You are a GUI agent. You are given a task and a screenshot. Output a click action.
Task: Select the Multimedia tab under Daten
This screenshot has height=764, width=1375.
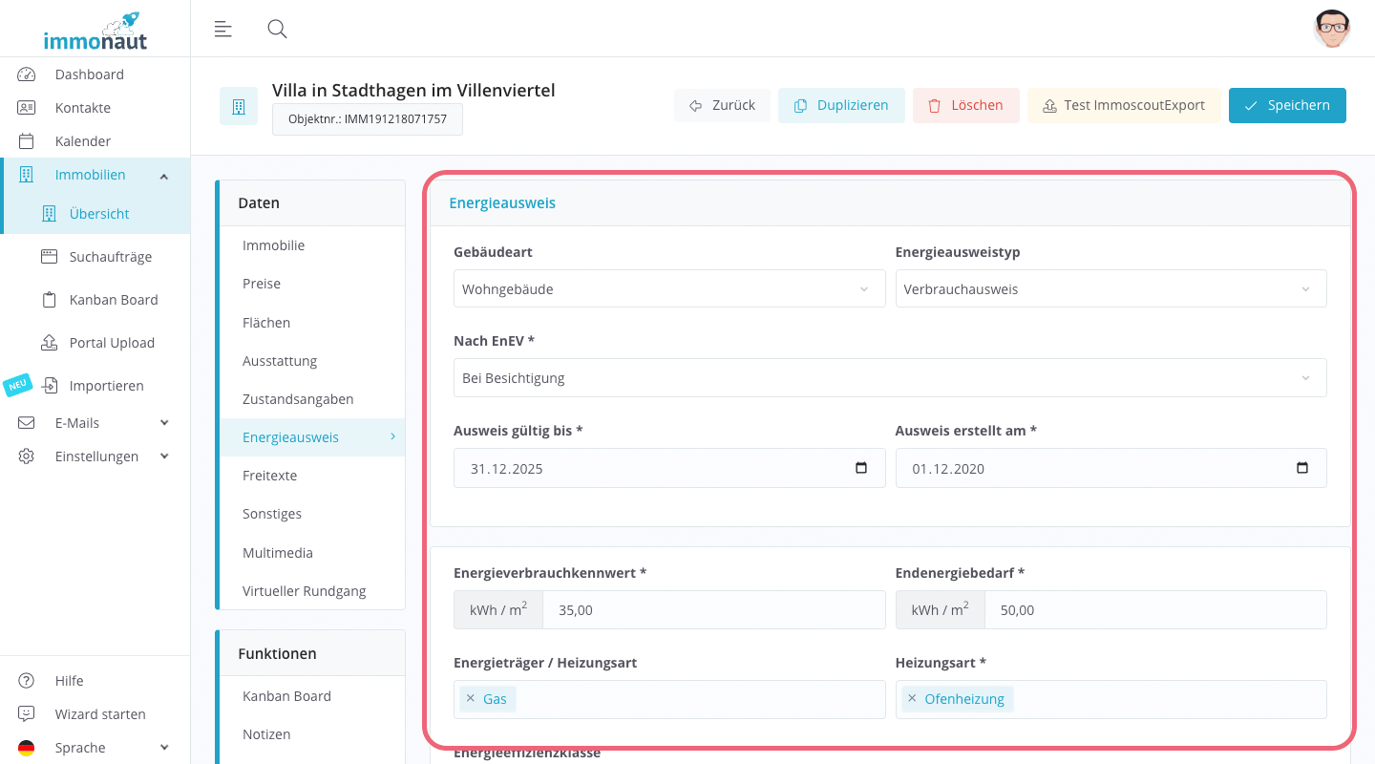click(x=312, y=553)
